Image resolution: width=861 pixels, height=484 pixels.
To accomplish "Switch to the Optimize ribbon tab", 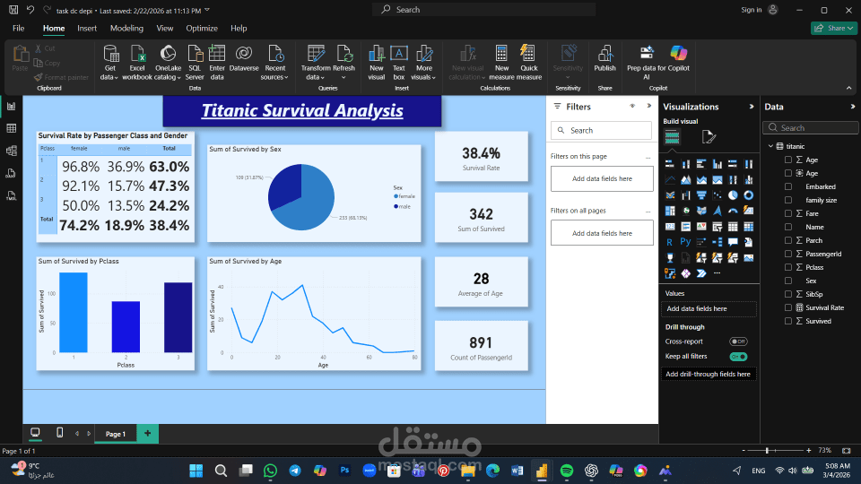I will click(202, 29).
